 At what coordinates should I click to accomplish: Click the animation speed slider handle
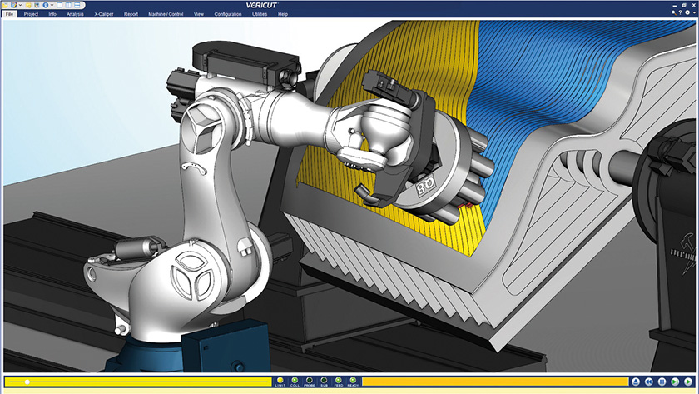tap(27, 382)
